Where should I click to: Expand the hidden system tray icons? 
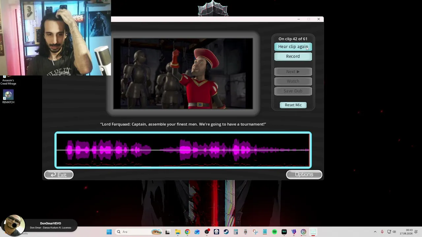(x=375, y=232)
